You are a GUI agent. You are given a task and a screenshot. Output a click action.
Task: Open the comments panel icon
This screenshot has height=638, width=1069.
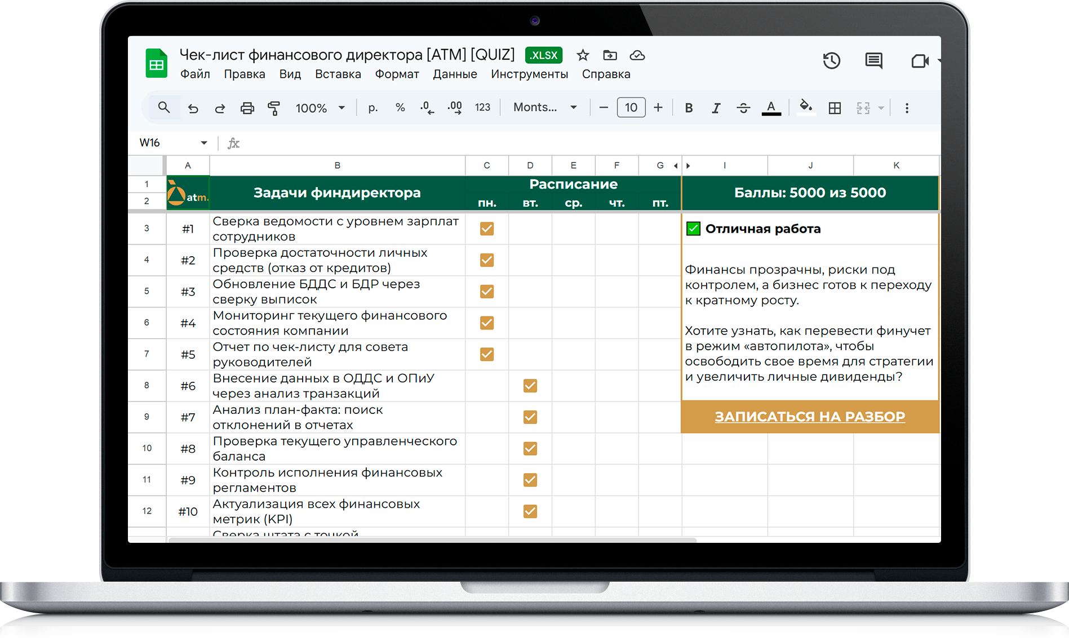[x=873, y=61]
